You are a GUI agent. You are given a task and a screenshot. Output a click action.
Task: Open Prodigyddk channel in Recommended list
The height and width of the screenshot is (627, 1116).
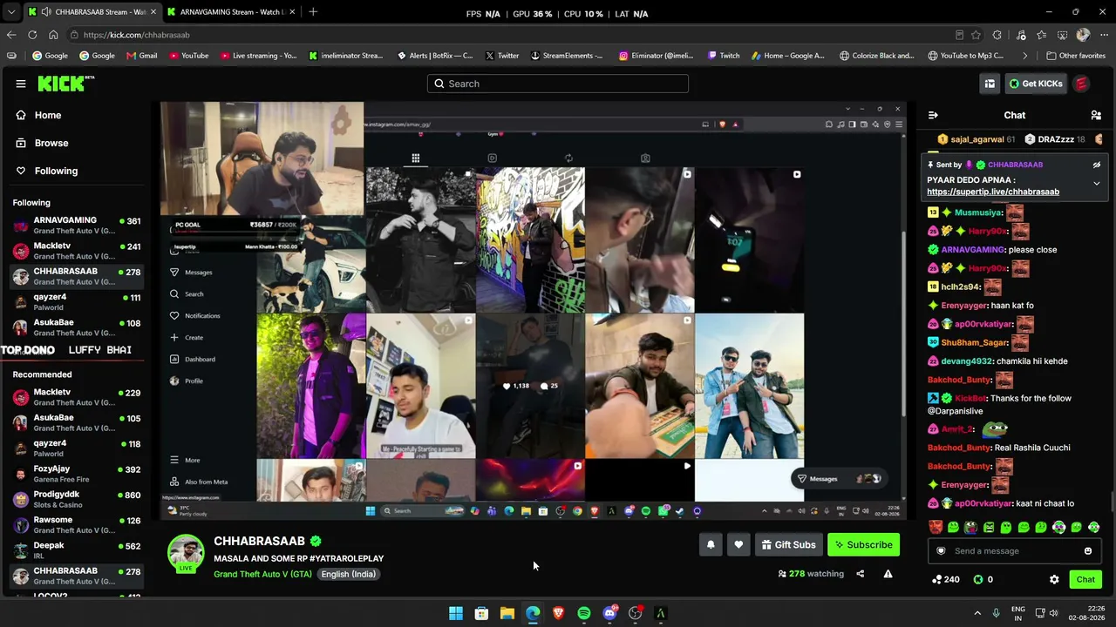click(x=77, y=500)
